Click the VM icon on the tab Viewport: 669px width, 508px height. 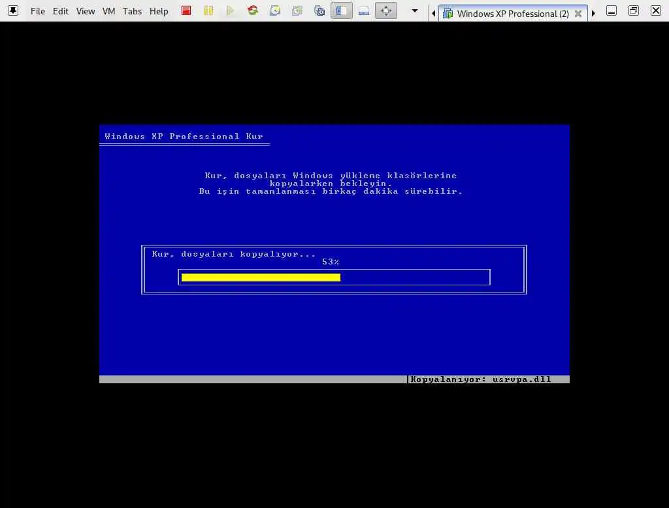click(448, 14)
